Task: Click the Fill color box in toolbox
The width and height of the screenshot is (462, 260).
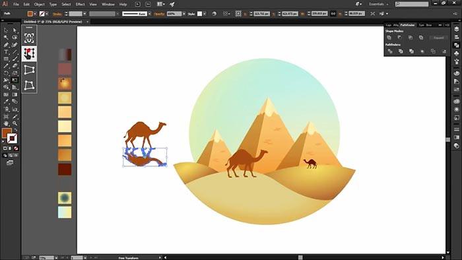Action: [x=7, y=133]
